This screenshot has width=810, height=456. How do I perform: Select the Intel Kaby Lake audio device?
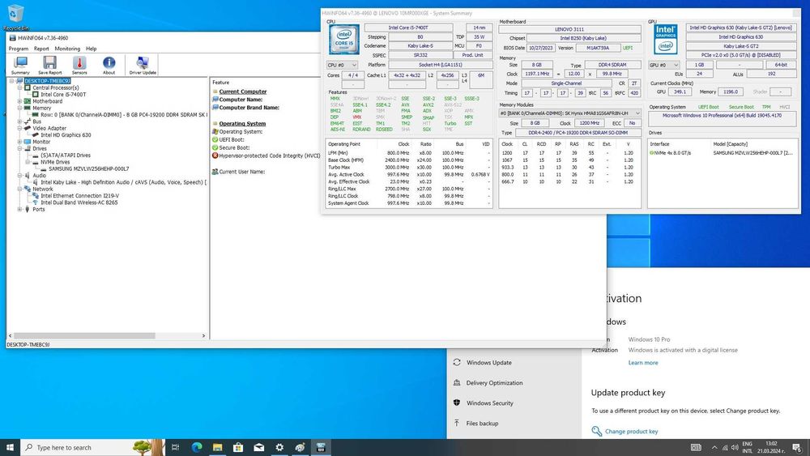click(x=123, y=182)
